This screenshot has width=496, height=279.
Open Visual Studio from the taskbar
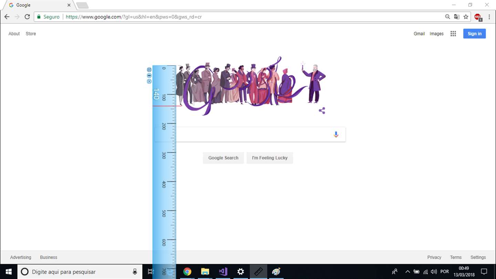(223, 272)
